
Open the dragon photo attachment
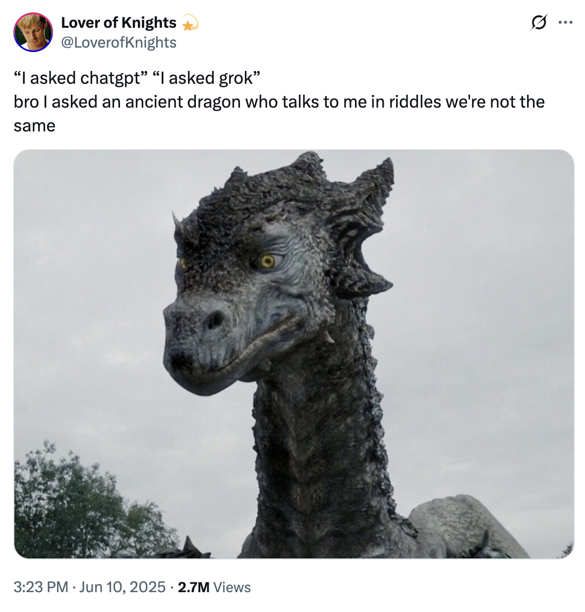tap(294, 354)
